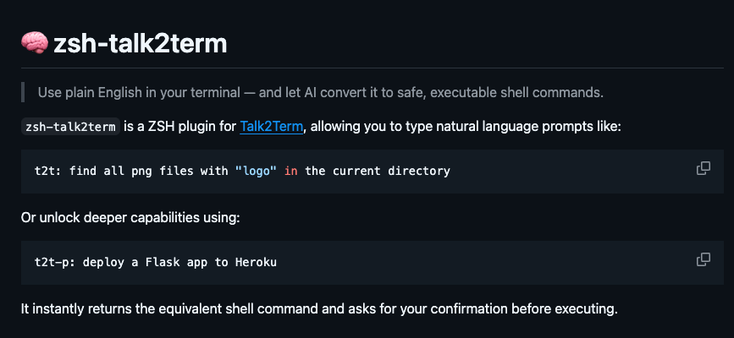Click the blockquote about plain English
The height and width of the screenshot is (338, 734).
(321, 93)
